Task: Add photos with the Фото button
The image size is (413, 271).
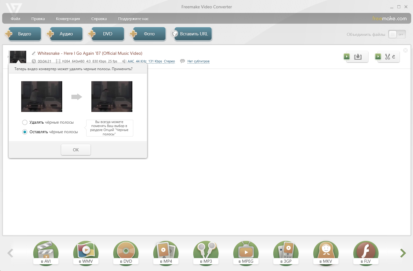Action: pos(148,34)
